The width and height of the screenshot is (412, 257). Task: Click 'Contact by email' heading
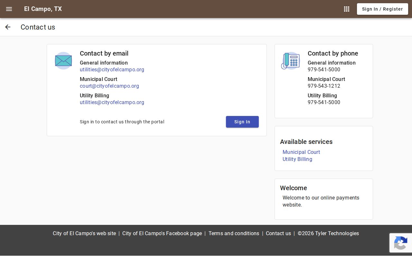click(x=104, y=53)
